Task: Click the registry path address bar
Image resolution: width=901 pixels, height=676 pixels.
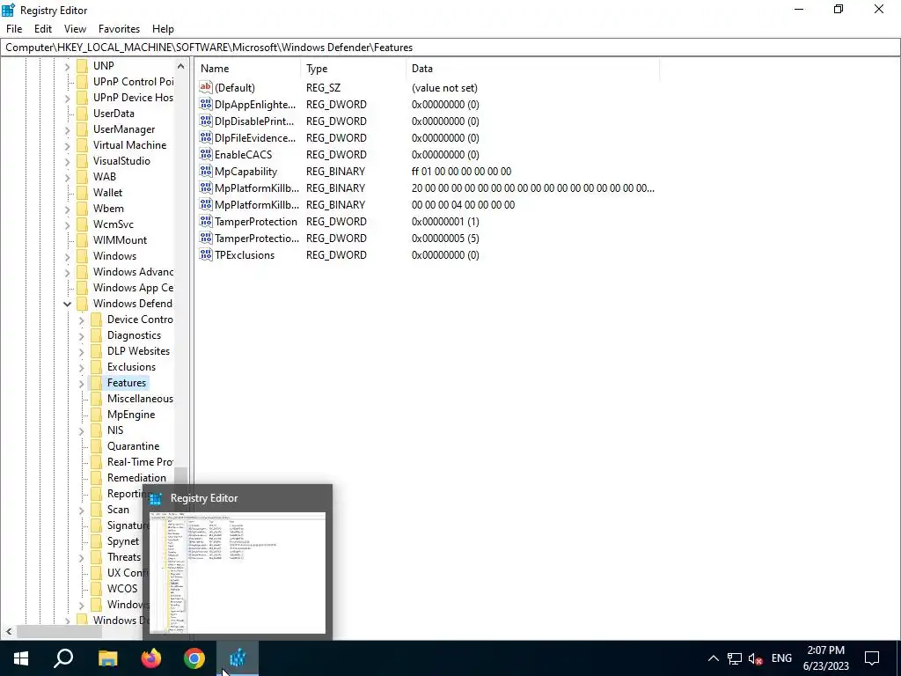Action: pyautogui.click(x=450, y=48)
